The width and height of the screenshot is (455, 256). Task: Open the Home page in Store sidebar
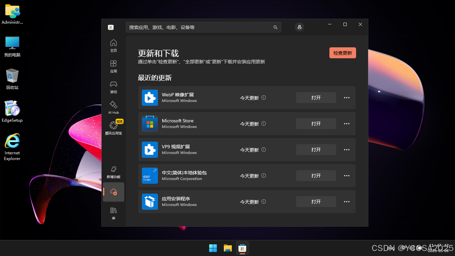114,46
